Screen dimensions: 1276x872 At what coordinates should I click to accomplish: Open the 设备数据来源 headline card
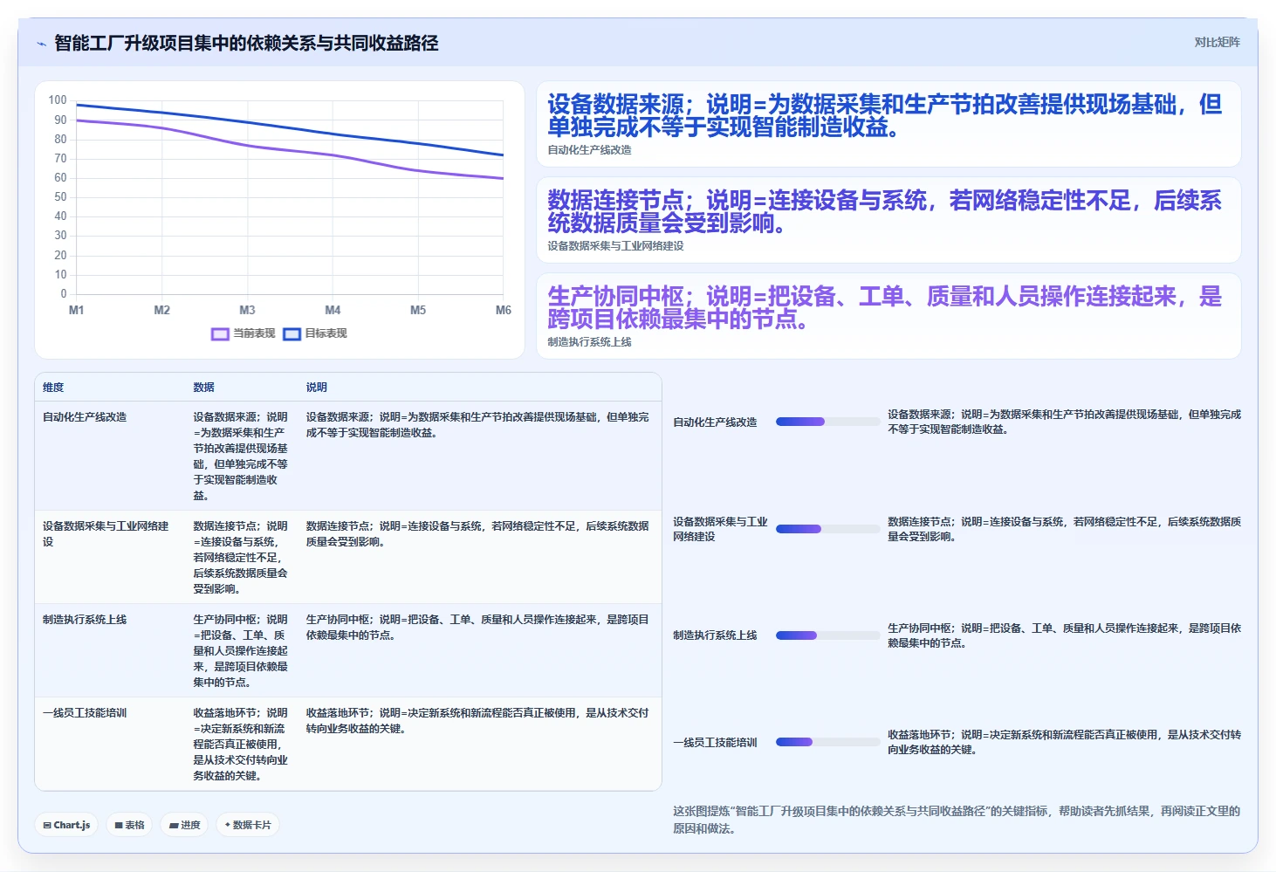(x=888, y=124)
